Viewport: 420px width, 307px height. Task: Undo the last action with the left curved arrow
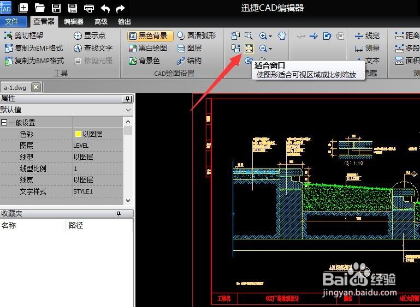tap(105, 9)
